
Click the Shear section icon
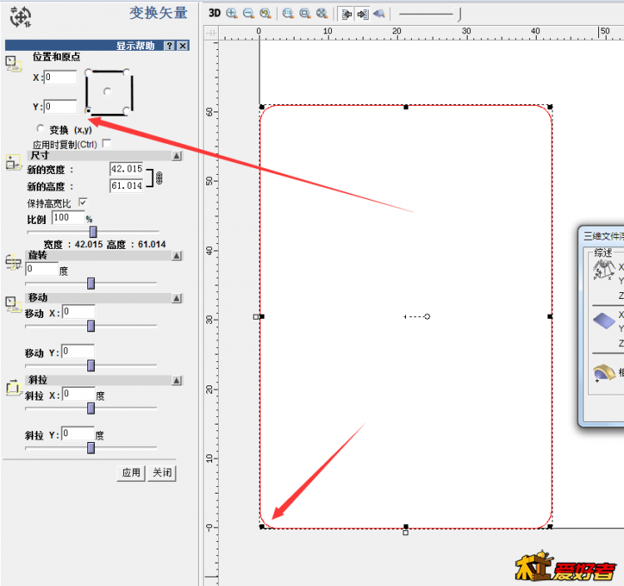(x=13, y=387)
